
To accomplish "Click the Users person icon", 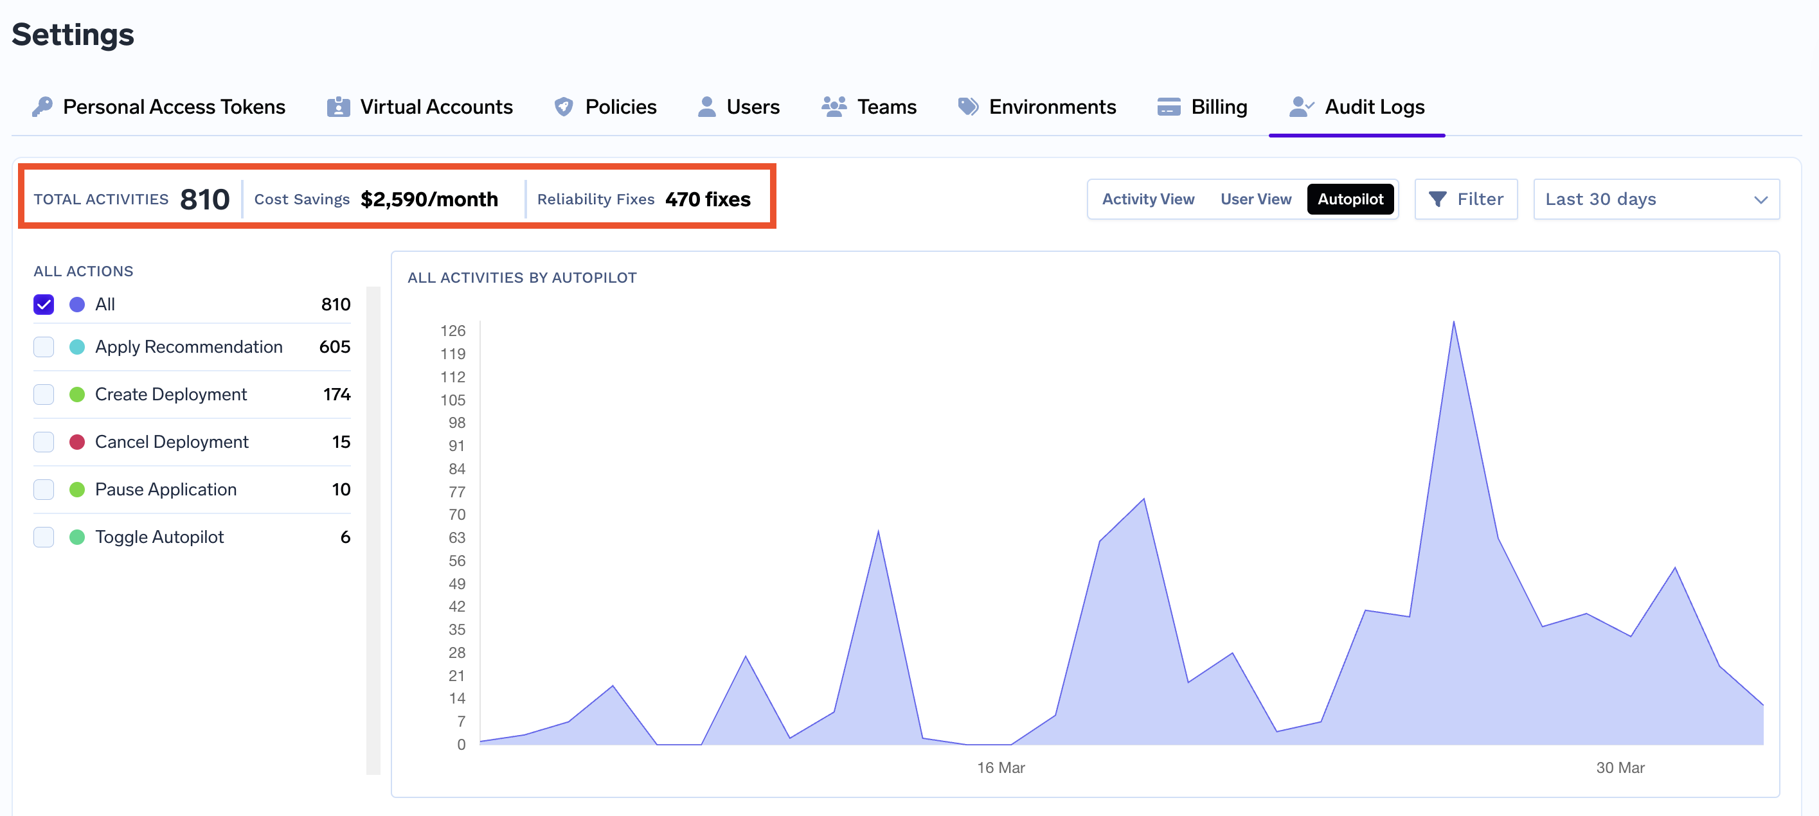I will 706,107.
